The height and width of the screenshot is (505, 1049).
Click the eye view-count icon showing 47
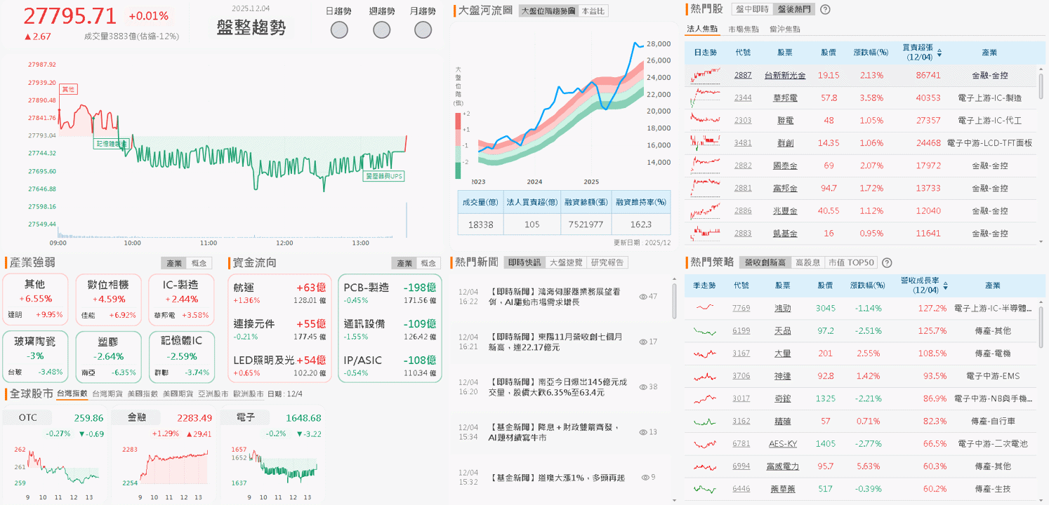[643, 297]
